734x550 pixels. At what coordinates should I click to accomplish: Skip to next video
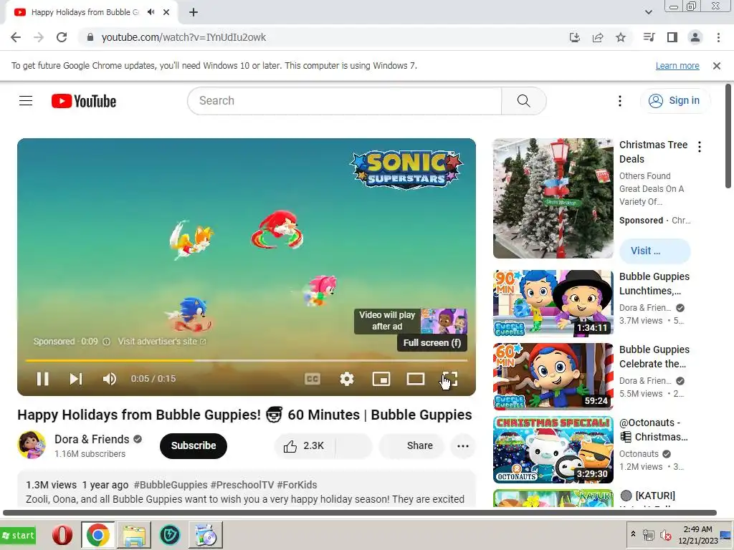76,379
